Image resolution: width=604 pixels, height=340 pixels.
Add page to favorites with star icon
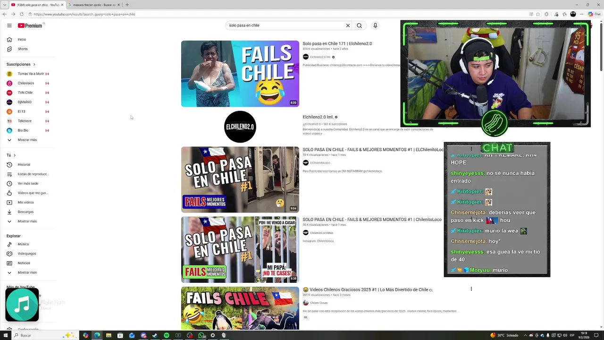point(538,14)
